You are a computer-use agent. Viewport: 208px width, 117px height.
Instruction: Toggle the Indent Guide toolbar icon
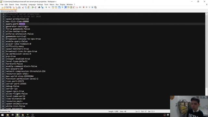65,7
